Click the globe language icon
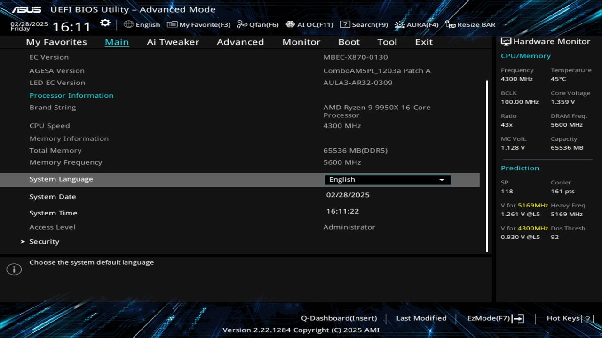The height and width of the screenshot is (338, 602). pyautogui.click(x=128, y=24)
